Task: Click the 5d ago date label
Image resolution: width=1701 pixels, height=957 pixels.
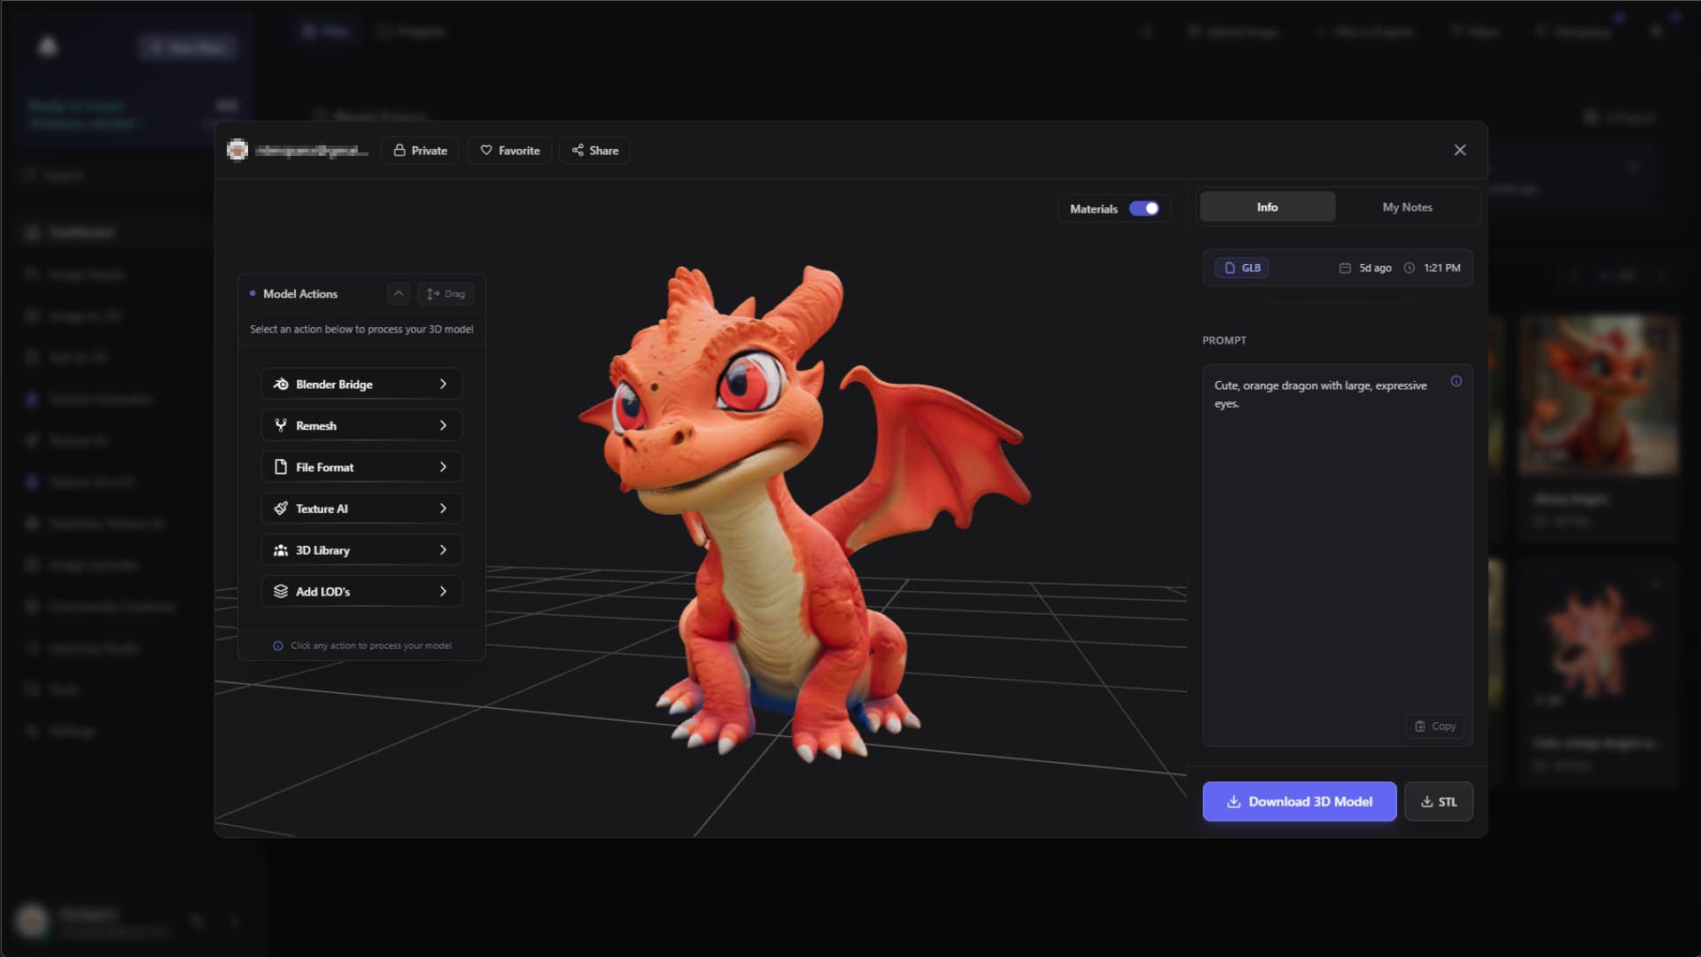Action: 1375,268
